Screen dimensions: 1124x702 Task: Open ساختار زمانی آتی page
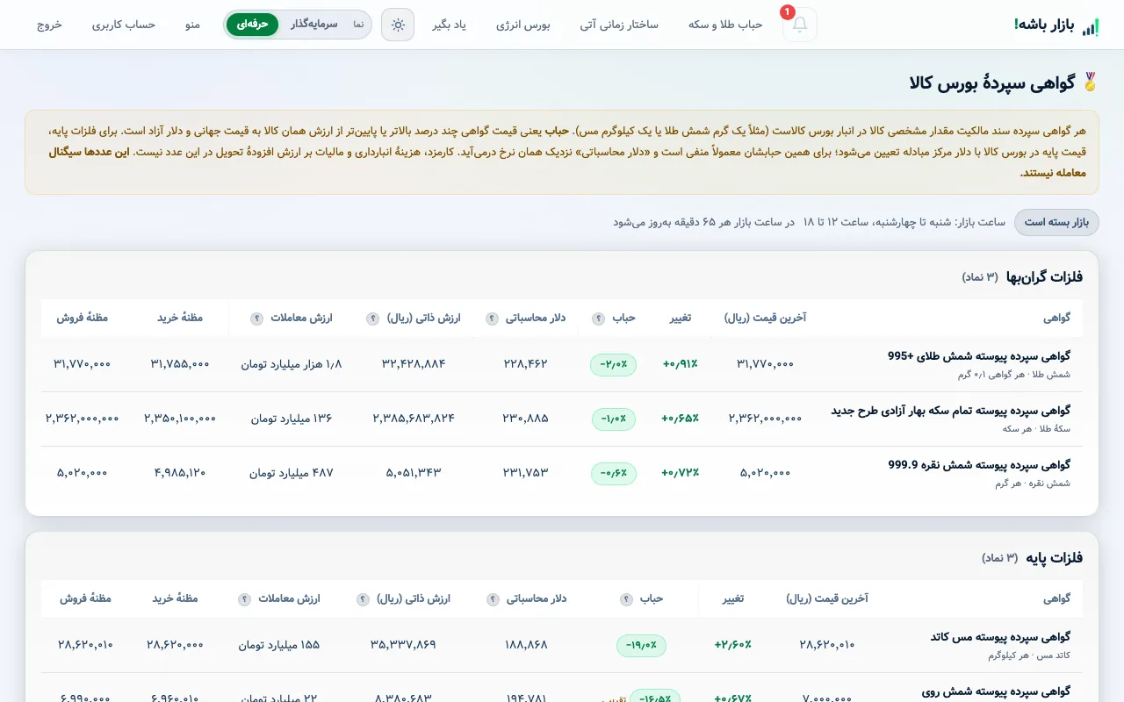pyautogui.click(x=619, y=25)
